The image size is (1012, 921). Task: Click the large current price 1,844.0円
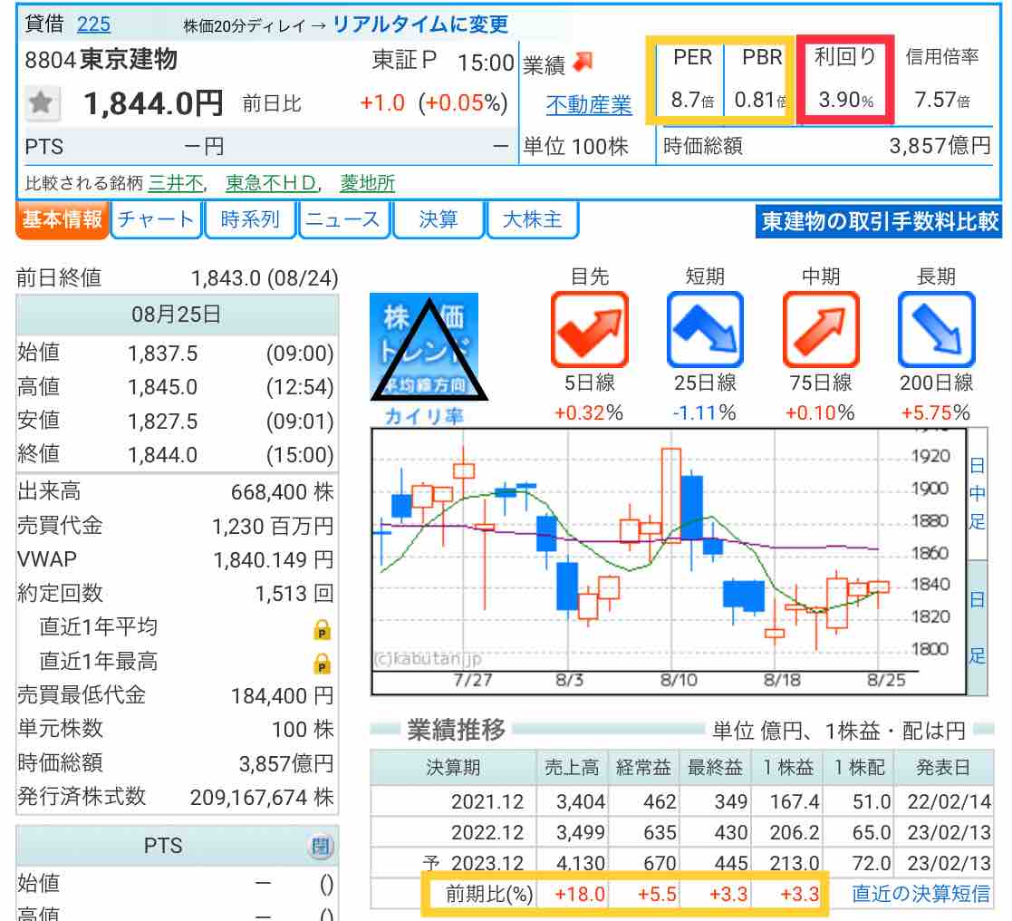154,103
